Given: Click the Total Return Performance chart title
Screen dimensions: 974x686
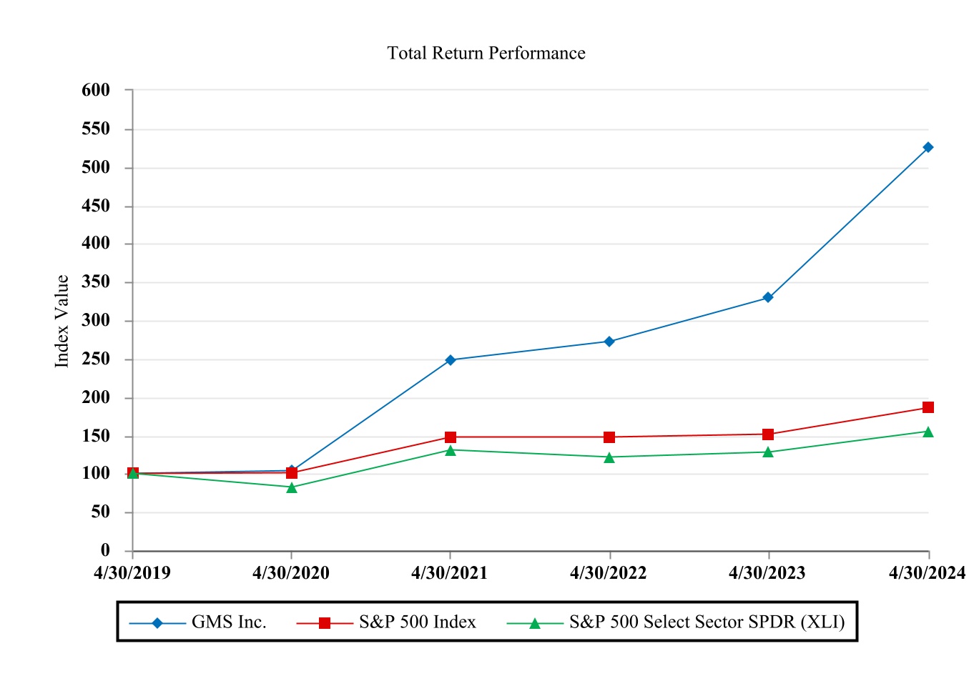Looking at the screenshot, I should pos(486,54).
